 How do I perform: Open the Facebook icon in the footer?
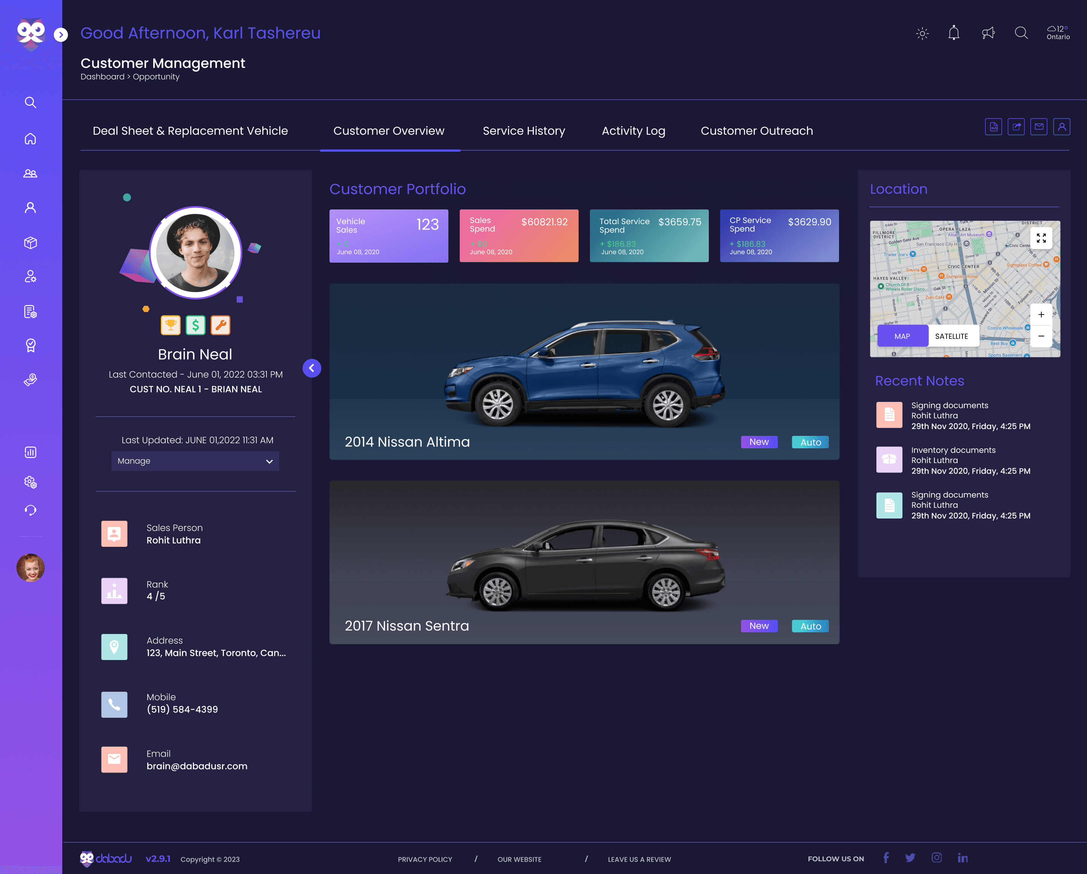coord(886,858)
